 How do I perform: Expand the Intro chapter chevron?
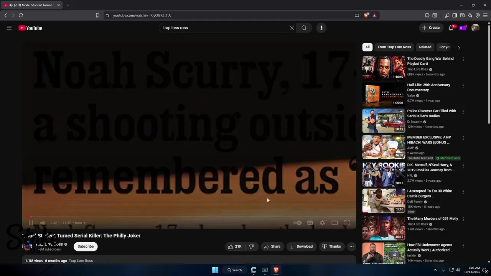click(84, 223)
